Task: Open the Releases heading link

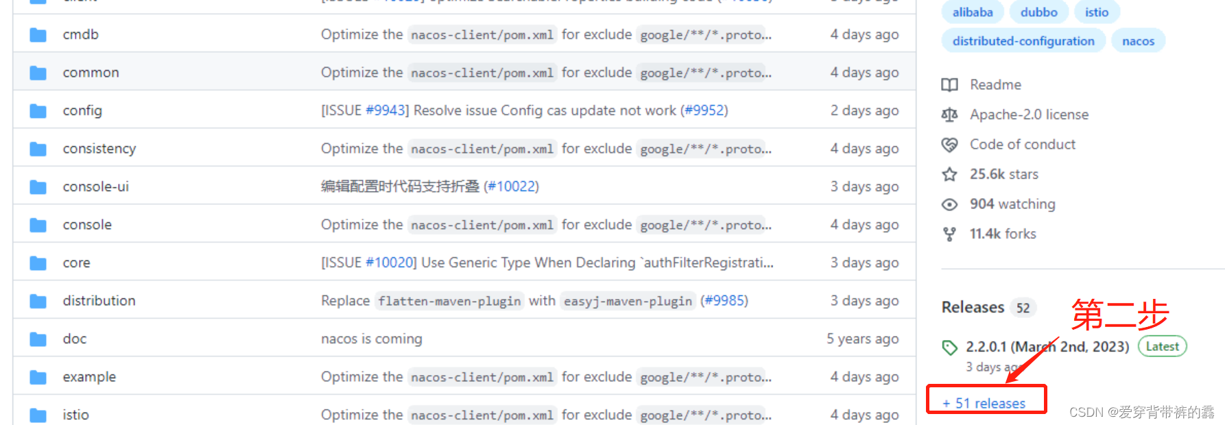Action: pos(973,307)
